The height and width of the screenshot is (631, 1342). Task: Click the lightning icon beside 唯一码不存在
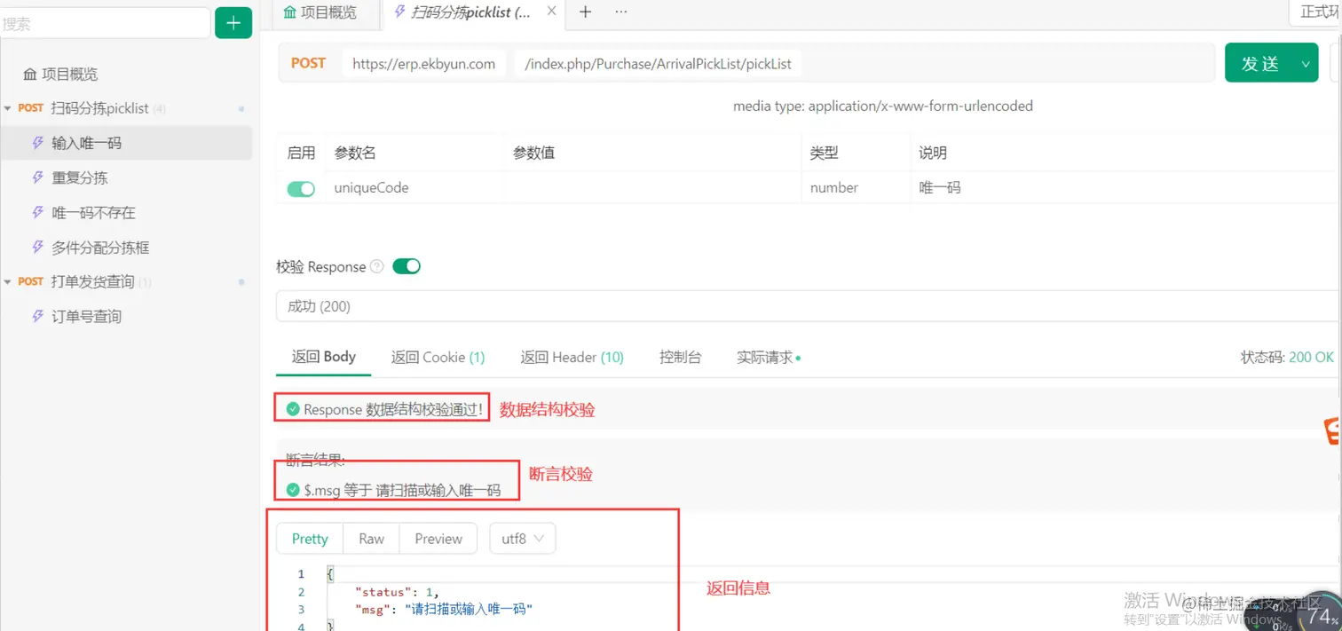(37, 213)
